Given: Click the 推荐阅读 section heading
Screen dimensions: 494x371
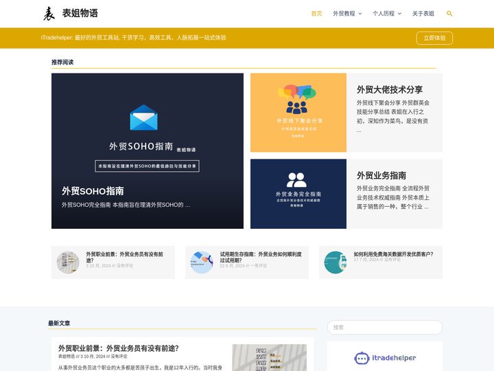Looking at the screenshot, I should 62,62.
